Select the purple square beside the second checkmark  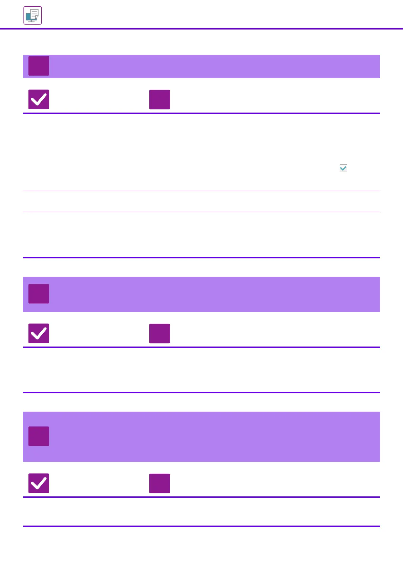coord(160,333)
